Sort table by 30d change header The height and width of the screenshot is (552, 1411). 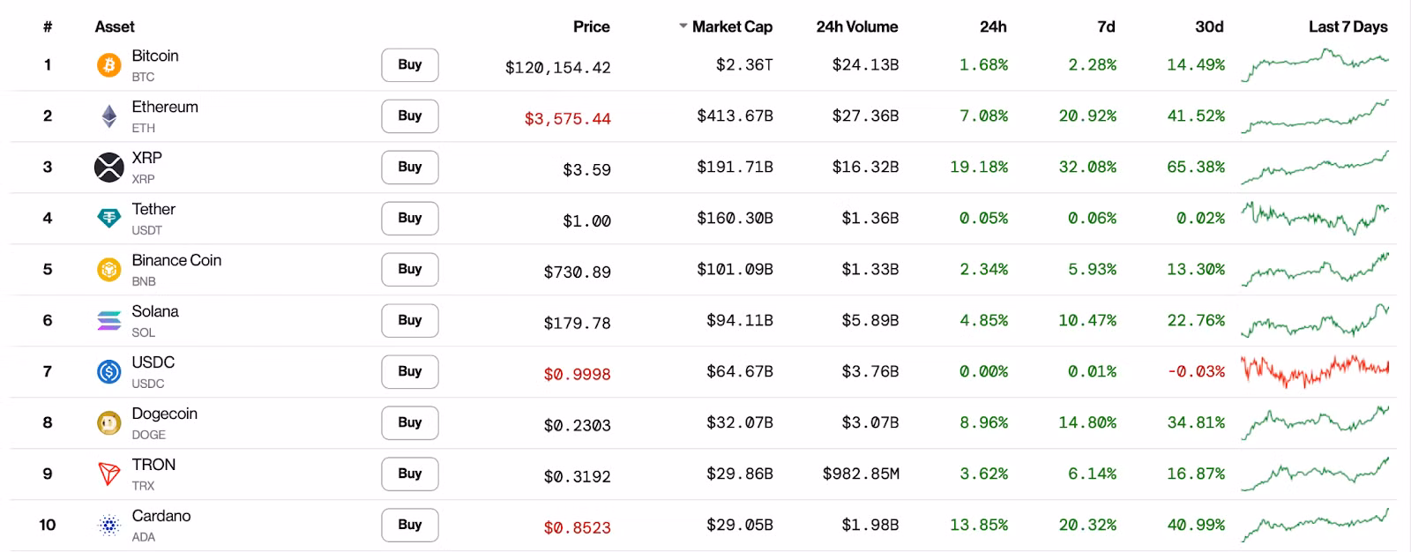(1208, 26)
